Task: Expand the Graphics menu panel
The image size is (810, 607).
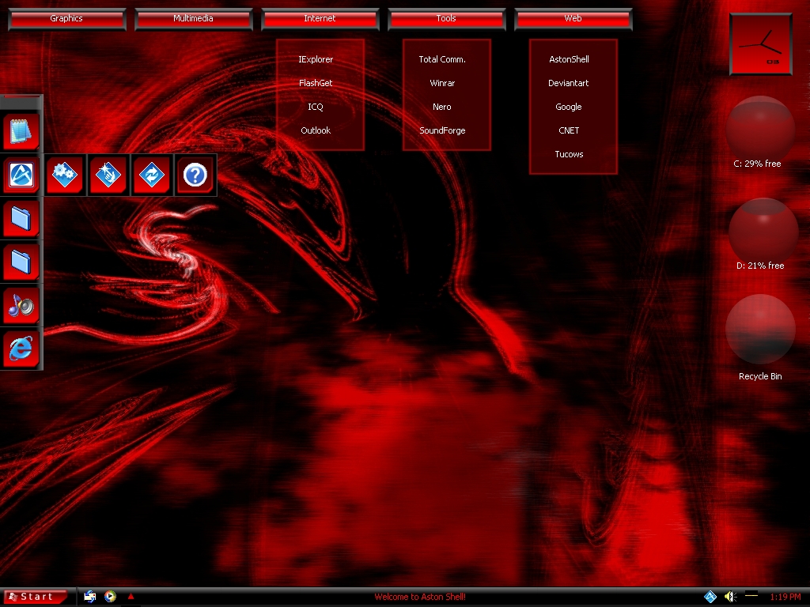Action: 66,19
